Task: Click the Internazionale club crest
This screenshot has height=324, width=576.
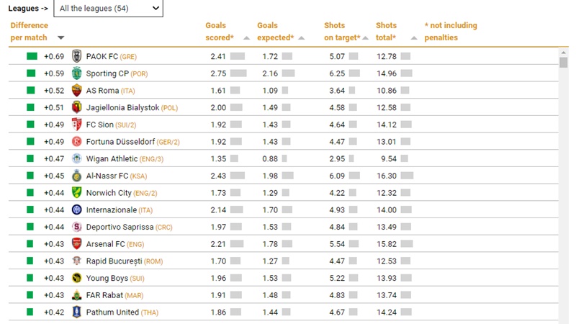Action: click(x=77, y=210)
